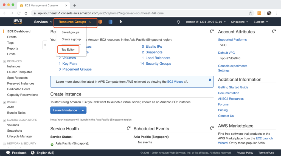
Task: Collapse the Resource Groups menu
Action: [75, 22]
